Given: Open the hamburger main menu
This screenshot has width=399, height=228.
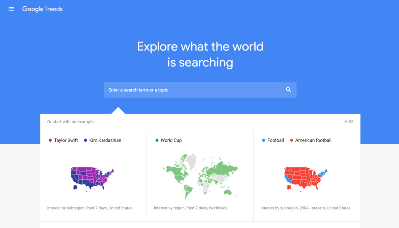Looking at the screenshot, I should (11, 9).
